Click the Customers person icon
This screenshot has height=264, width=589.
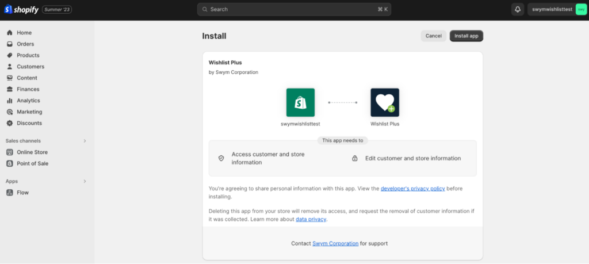[10, 67]
